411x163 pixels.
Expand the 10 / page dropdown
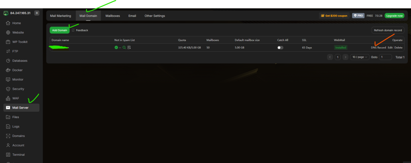tap(360, 57)
